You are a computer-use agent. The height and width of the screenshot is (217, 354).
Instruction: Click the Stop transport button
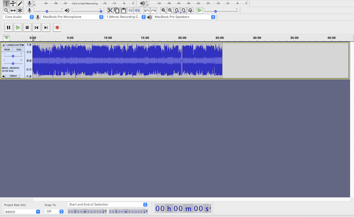pos(27,28)
